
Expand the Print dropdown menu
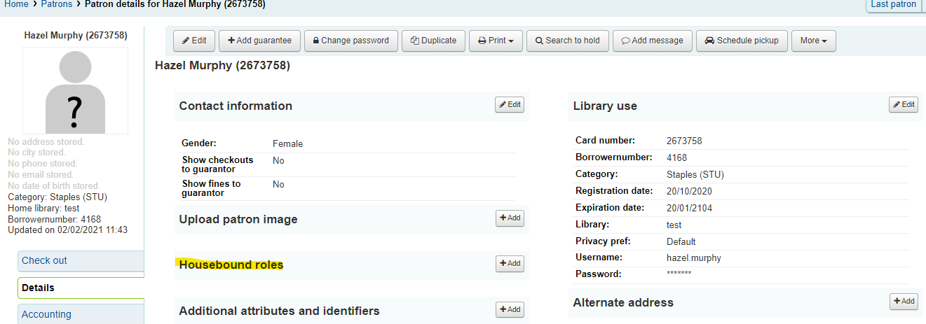[x=496, y=41]
